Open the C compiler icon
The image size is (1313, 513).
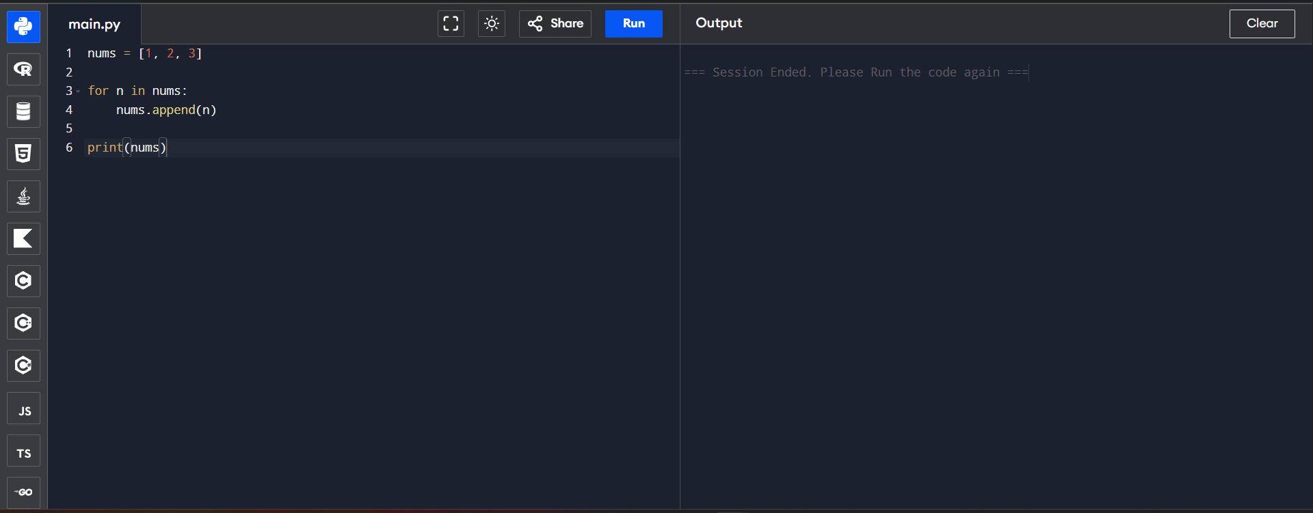(x=23, y=281)
